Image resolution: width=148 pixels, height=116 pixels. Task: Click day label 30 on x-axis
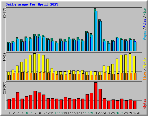coord(134,113)
